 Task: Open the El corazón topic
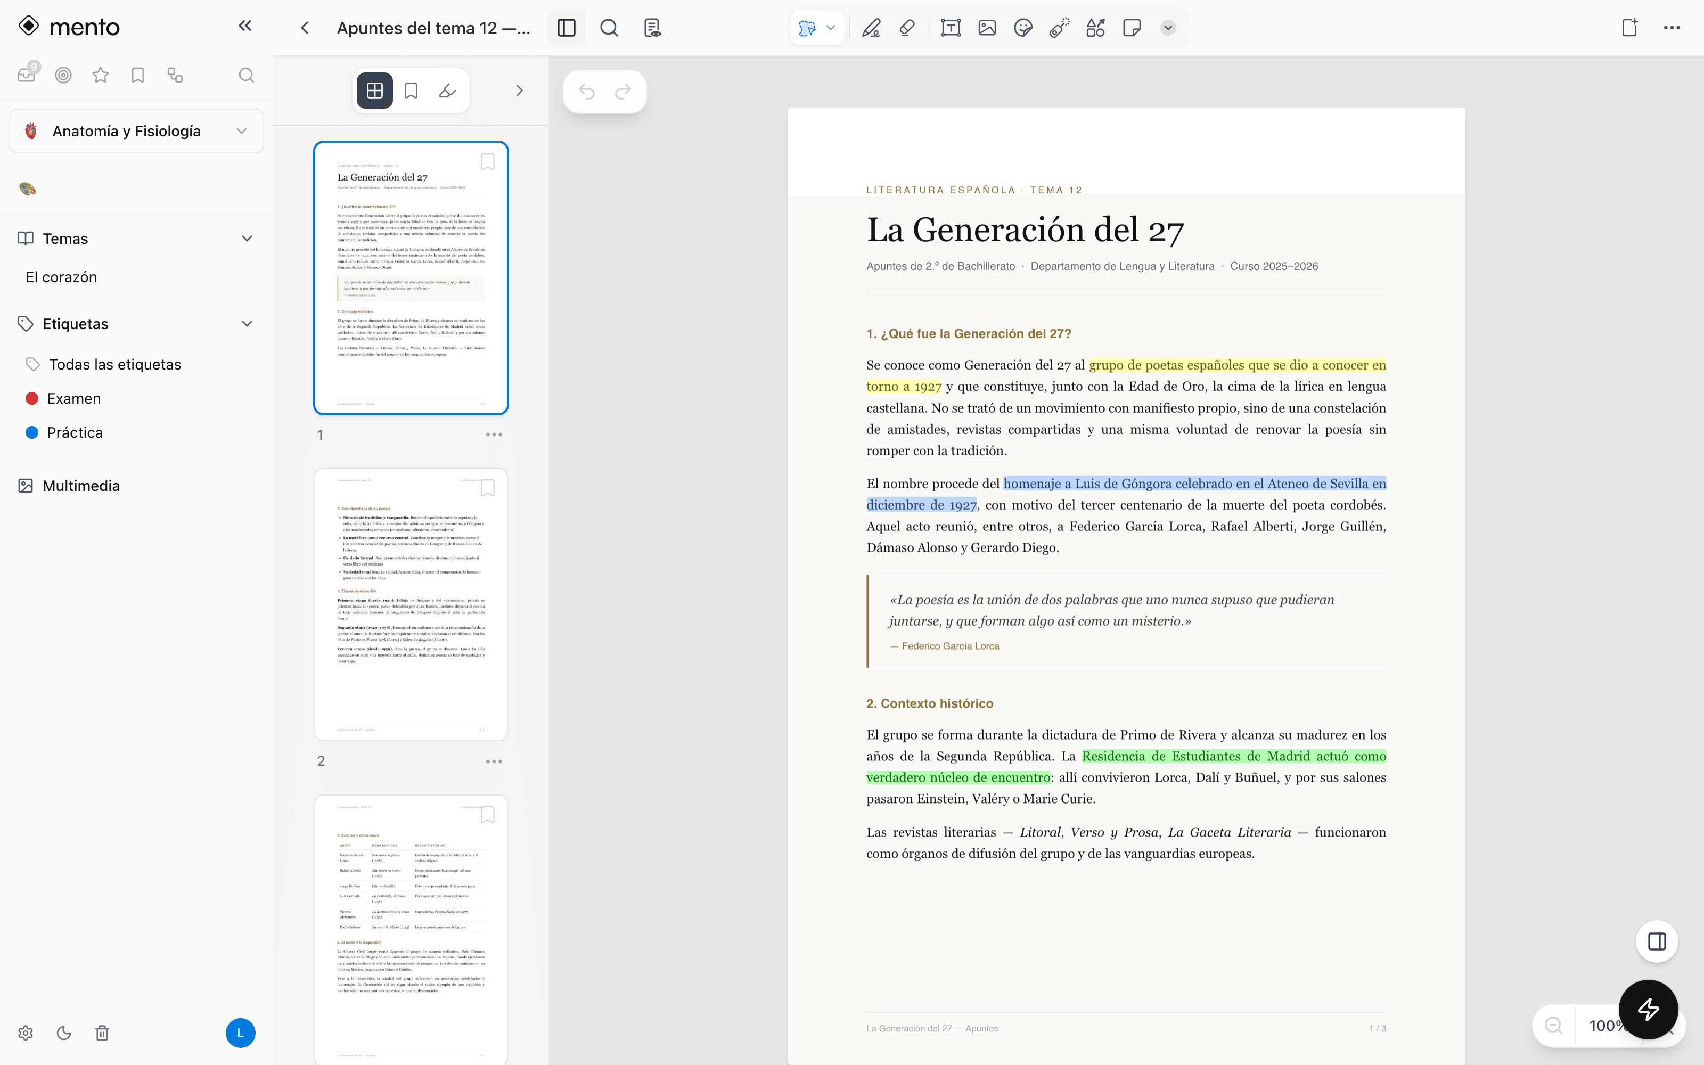(61, 277)
